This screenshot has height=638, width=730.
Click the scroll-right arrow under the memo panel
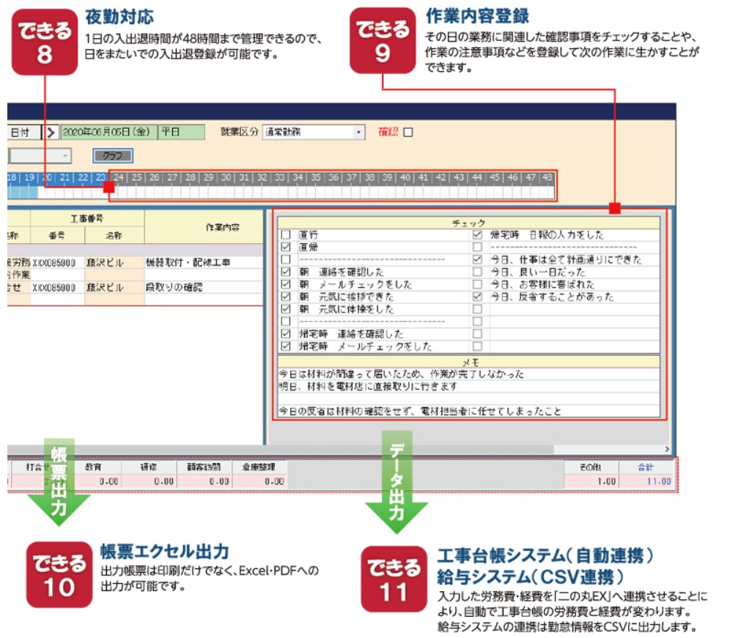pos(666,449)
